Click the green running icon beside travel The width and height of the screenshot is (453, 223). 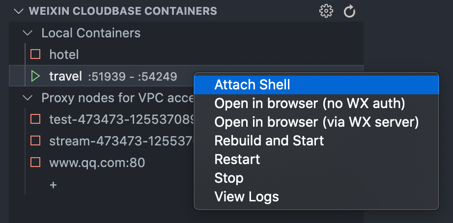(35, 76)
